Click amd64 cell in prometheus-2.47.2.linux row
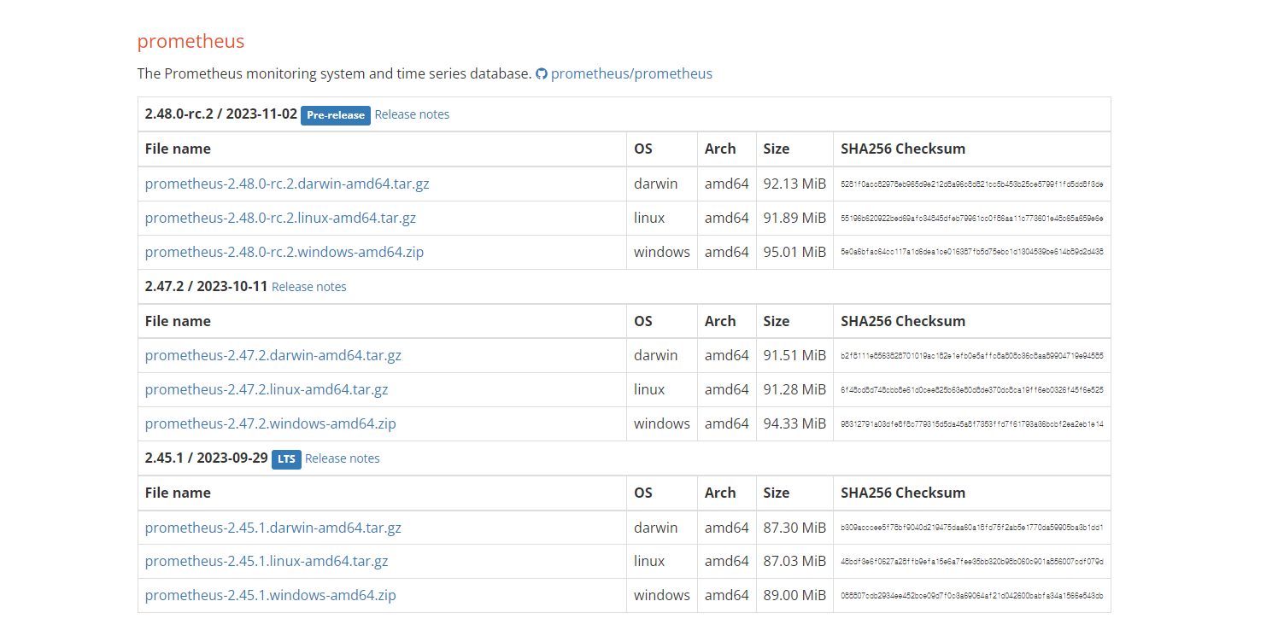Viewport: 1284px width, 642px height. pyautogui.click(x=727, y=389)
